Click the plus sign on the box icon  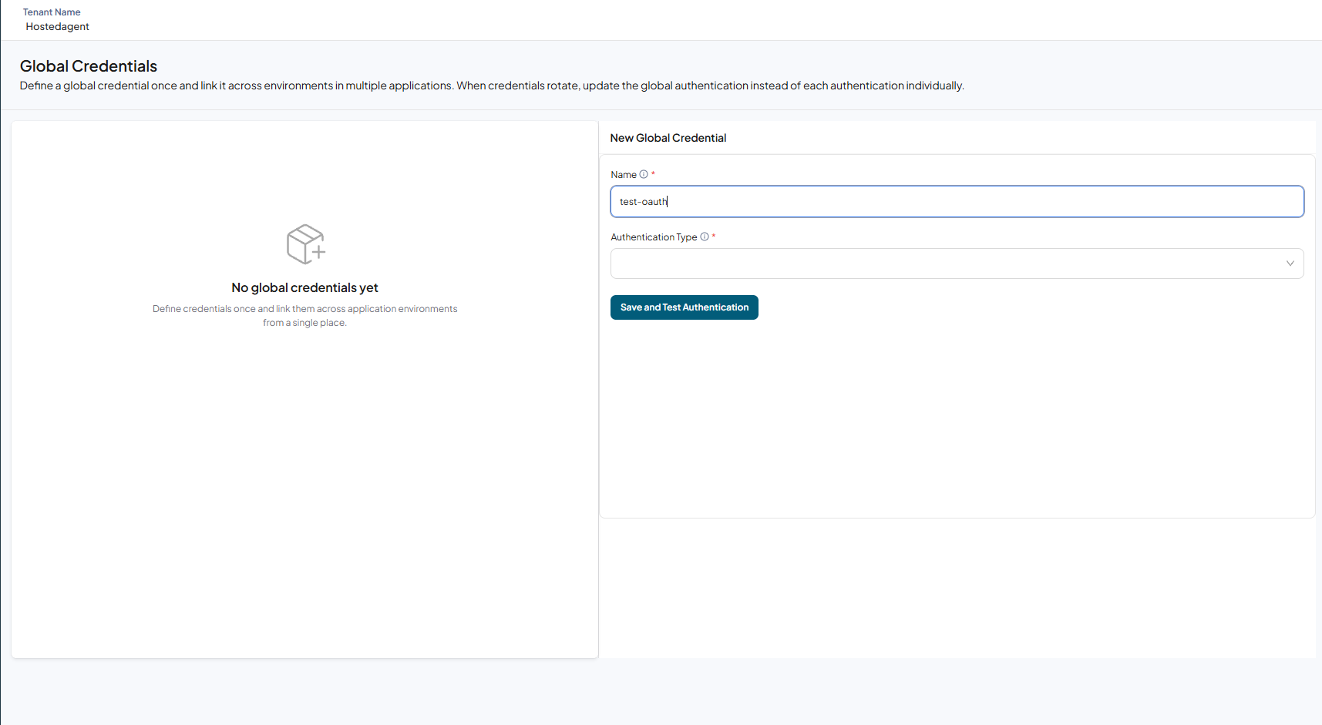(318, 252)
